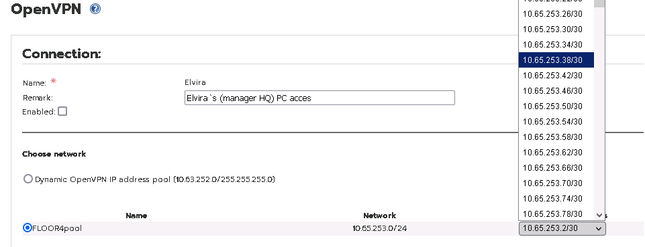Click the dropdown list scroll-down arrow
This screenshot has width=645, height=247.
pyautogui.click(x=599, y=215)
